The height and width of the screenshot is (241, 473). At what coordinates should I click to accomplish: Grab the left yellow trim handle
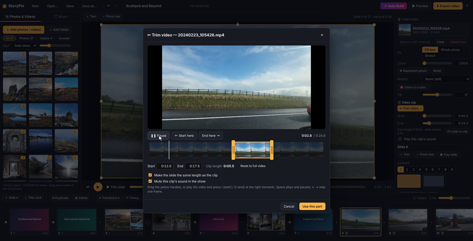tap(233, 150)
